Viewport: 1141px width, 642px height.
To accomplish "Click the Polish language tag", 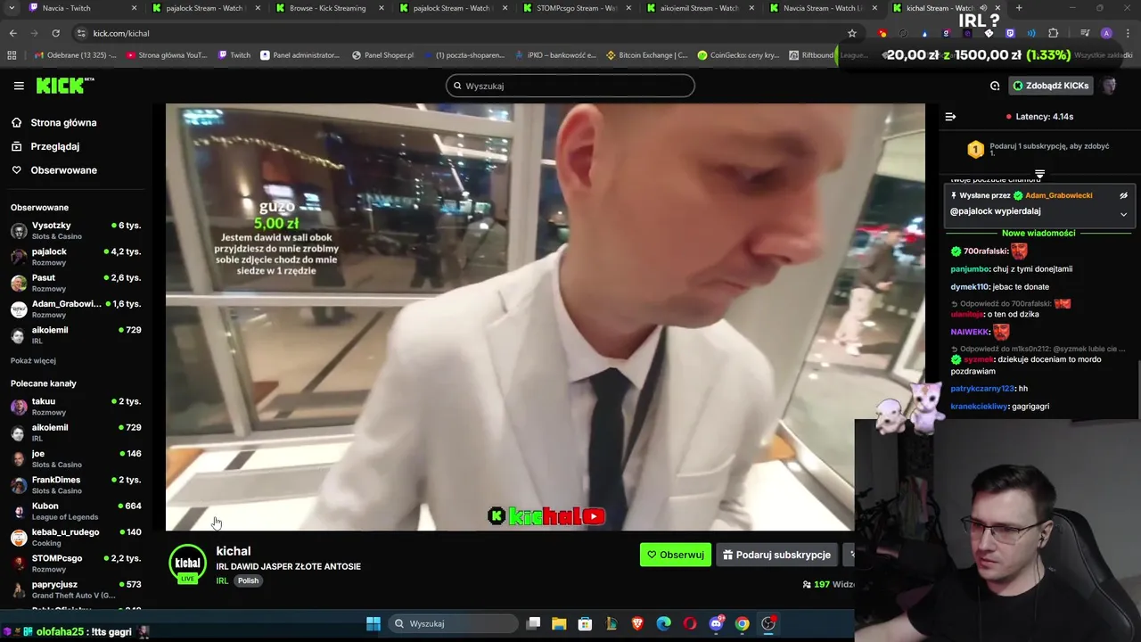I will click(248, 580).
